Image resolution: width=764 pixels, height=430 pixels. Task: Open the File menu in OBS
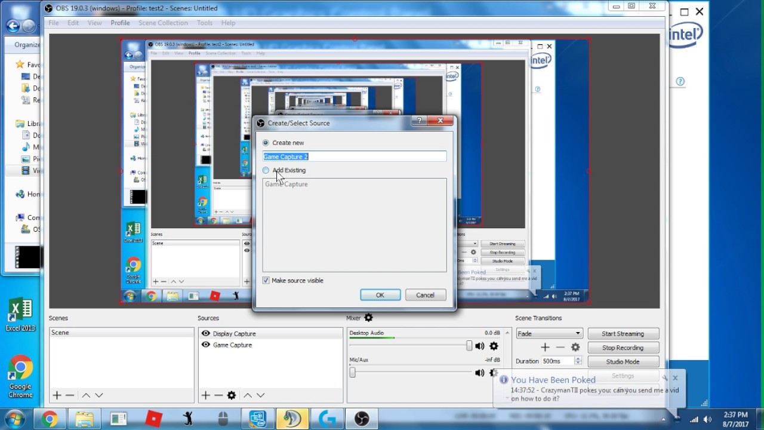coord(54,23)
